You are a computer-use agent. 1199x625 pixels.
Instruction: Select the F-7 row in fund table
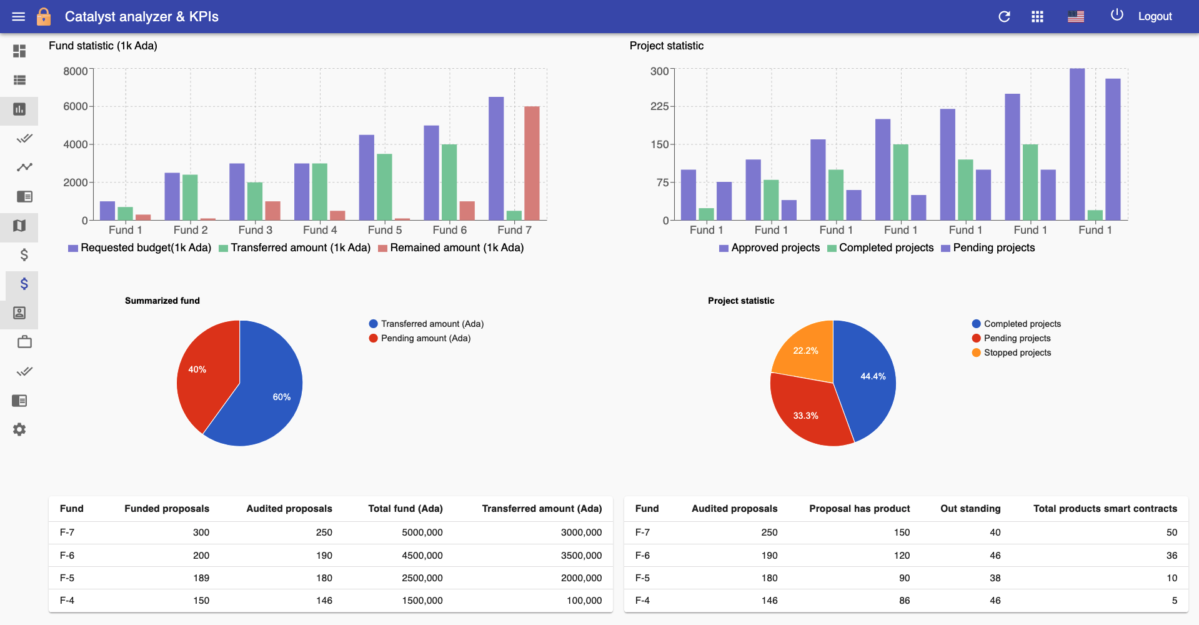point(331,532)
